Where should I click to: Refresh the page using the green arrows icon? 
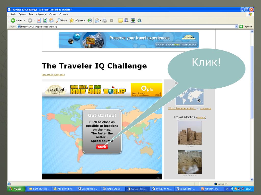pos(45,20)
